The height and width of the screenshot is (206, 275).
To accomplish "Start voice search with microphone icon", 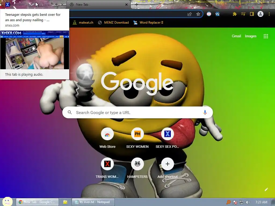I will (205, 112).
